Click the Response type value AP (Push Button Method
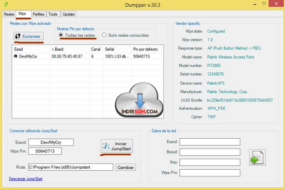This screenshot has width=285, height=190. pyautogui.click(x=234, y=48)
